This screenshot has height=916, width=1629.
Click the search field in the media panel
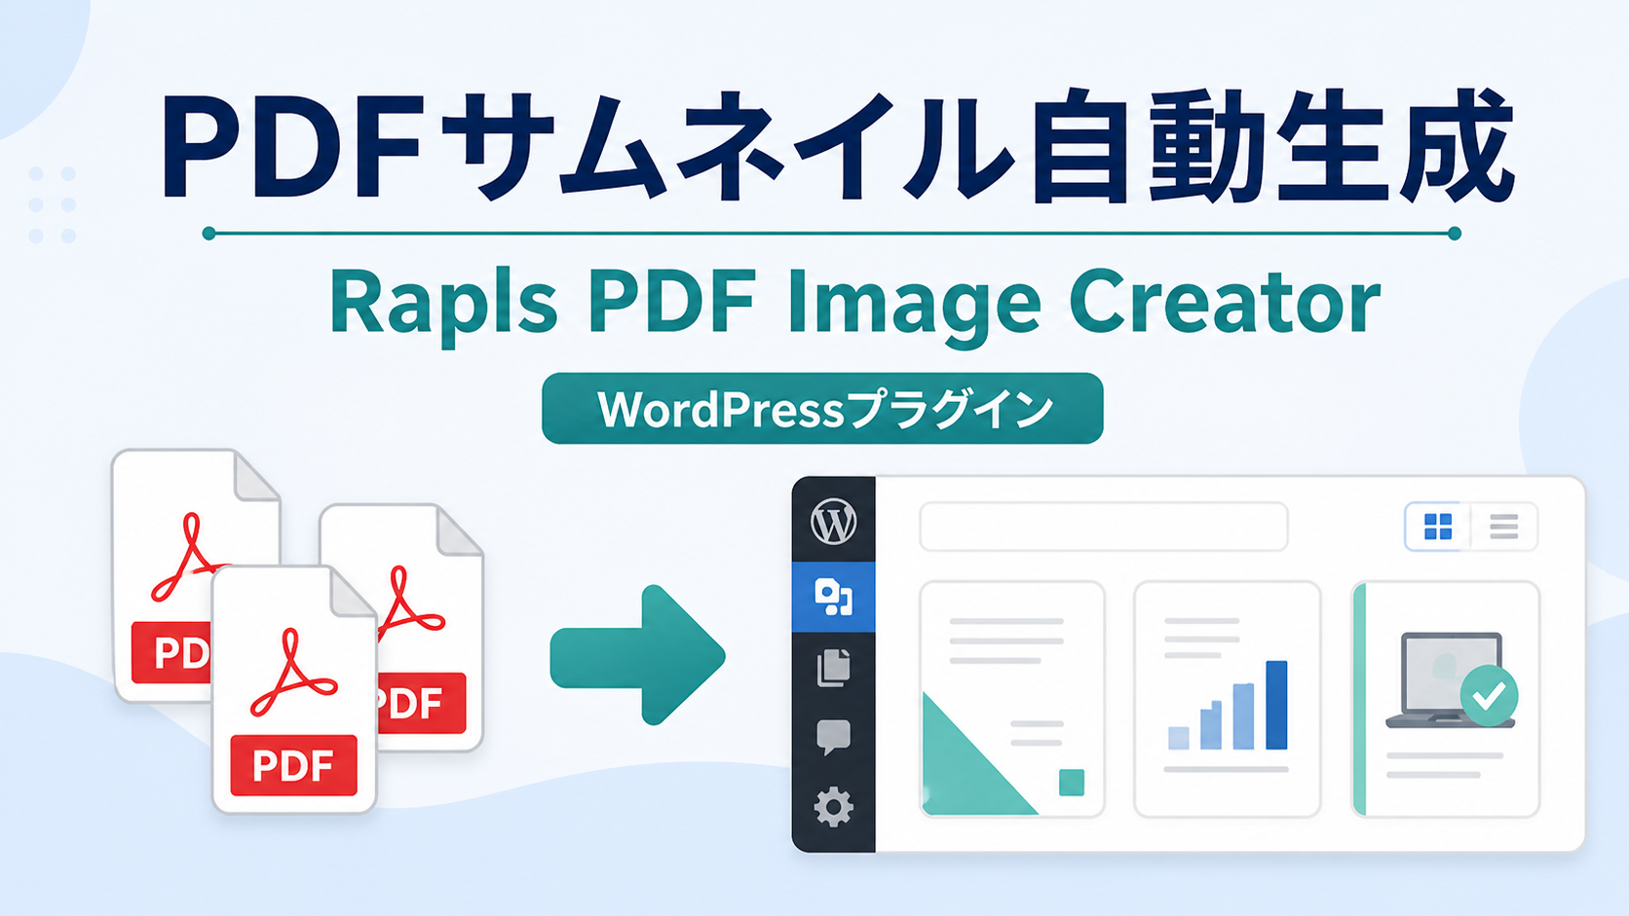1104,527
